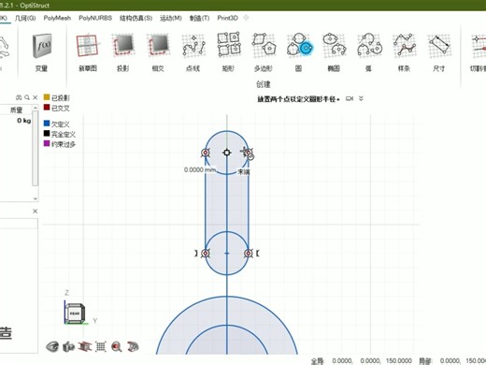The image size is (486, 365).
Task: Click browser scrollbar up arrow
Action: pos(36,108)
